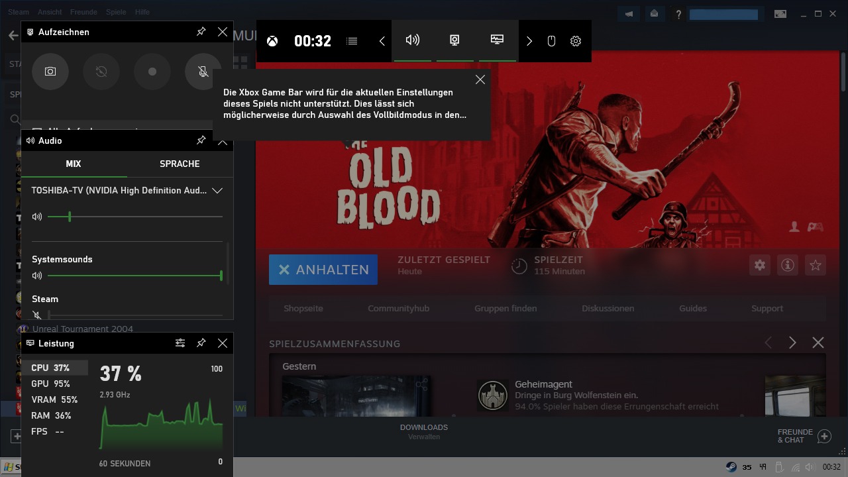Unmute Steam via its muted speaker icon
848x477 pixels.
click(x=37, y=315)
